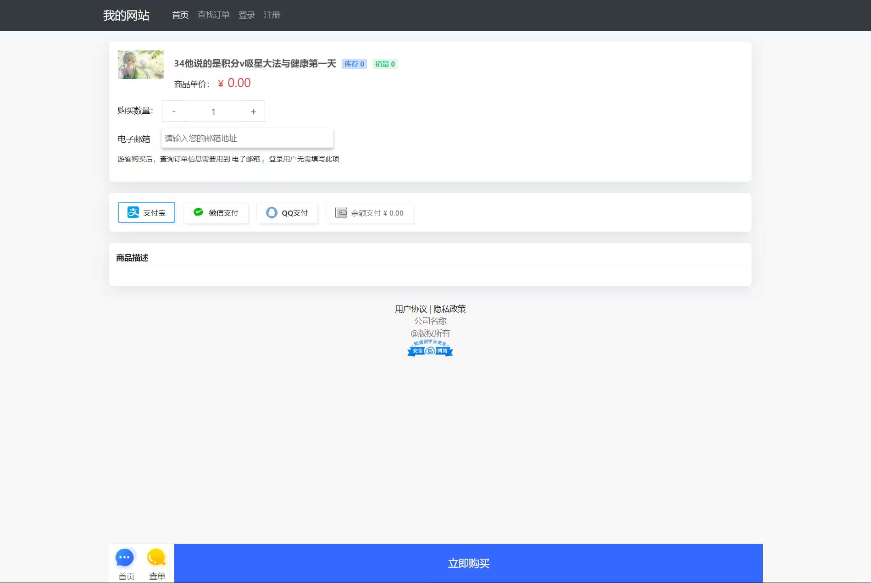This screenshot has width=871, height=583.
Task: Click the 商品描述 section heading
Action: point(132,258)
